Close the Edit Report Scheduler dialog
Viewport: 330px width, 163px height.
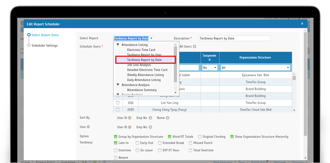point(302,24)
